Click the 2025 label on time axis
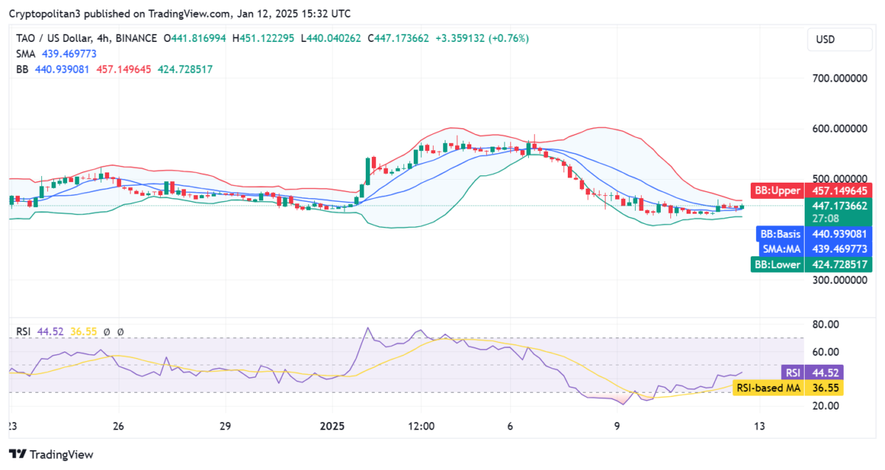Screen dimensions: 885x470 (x=332, y=427)
